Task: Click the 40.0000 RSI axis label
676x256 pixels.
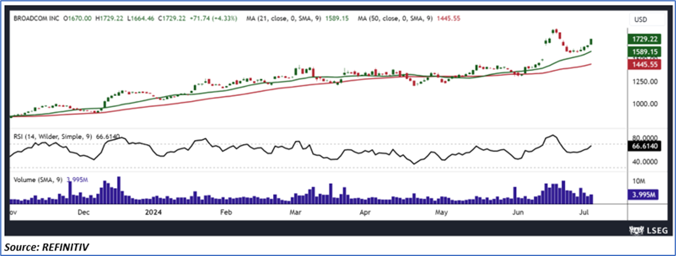Action: coord(645,162)
